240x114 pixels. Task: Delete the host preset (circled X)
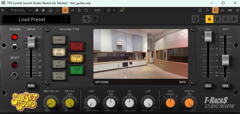58,10
